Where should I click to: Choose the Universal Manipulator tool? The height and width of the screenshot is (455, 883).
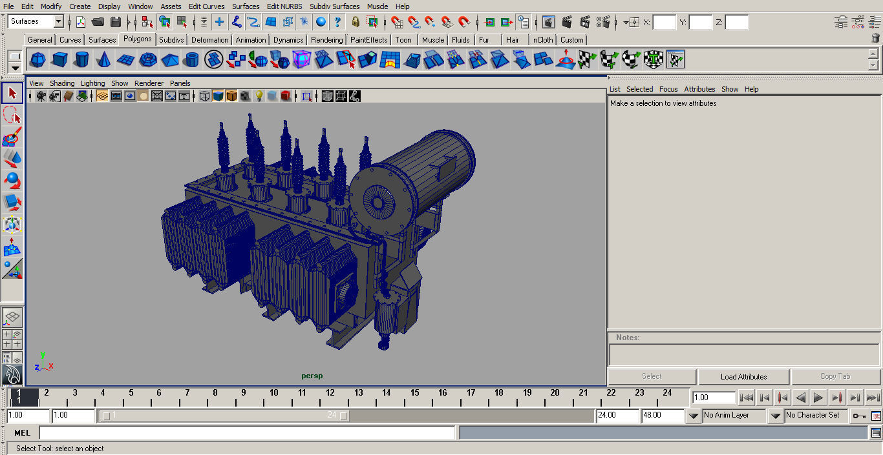(x=12, y=225)
